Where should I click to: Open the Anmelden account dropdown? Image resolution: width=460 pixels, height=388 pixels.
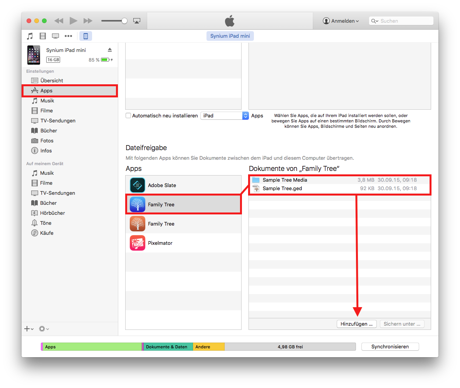(x=341, y=21)
